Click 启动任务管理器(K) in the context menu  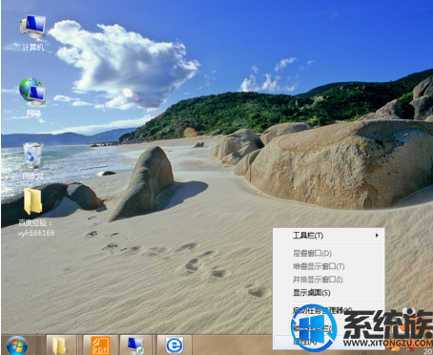(x=329, y=310)
